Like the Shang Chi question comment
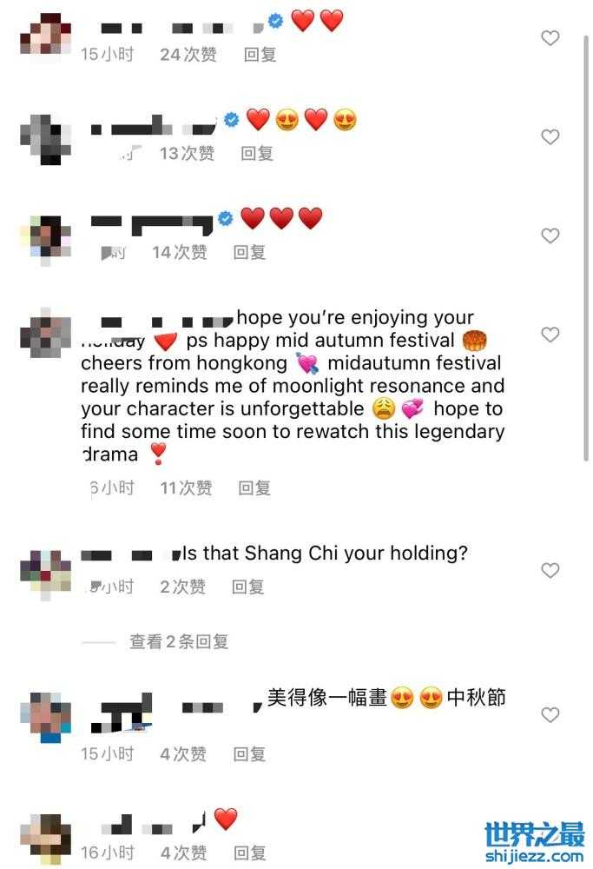The image size is (593, 869). [550, 570]
